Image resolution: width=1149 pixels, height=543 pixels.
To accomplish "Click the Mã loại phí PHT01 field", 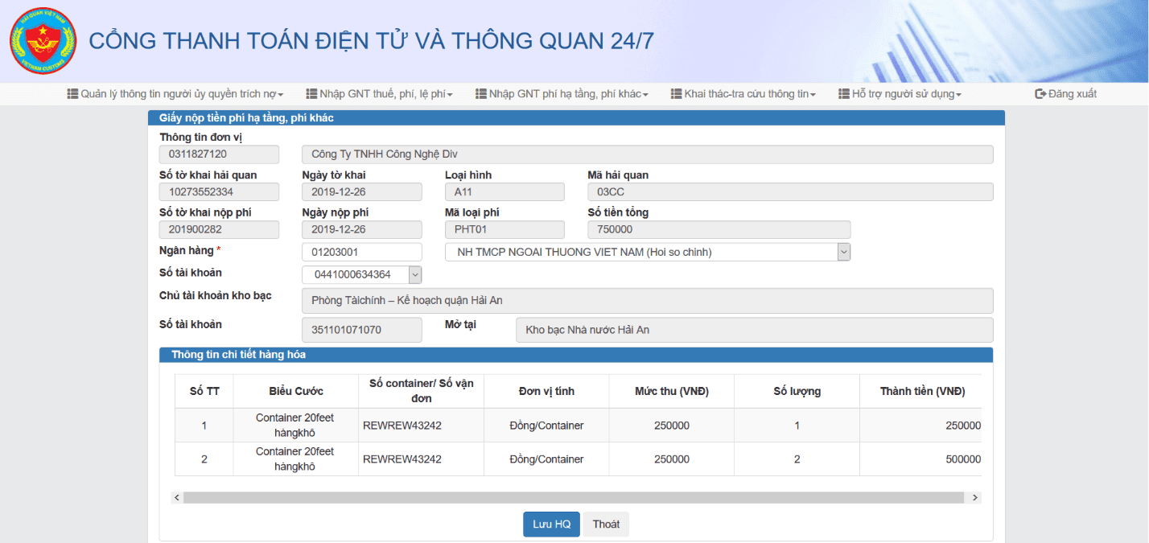I will pos(504,229).
